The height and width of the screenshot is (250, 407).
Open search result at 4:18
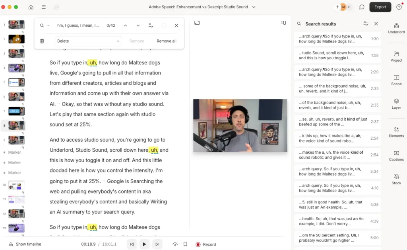[338, 188]
